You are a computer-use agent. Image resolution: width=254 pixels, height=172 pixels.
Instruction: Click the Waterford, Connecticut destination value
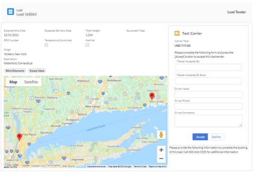[18, 63]
